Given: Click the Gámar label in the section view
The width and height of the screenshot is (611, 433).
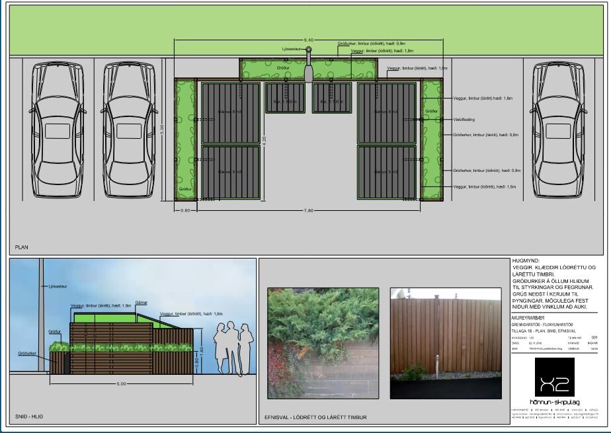Looking at the screenshot, I should click(141, 301).
